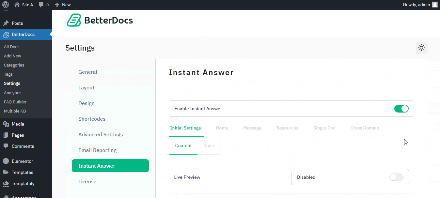Click the BetterDocs logo header
The width and height of the screenshot is (440, 198).
[x=100, y=20]
